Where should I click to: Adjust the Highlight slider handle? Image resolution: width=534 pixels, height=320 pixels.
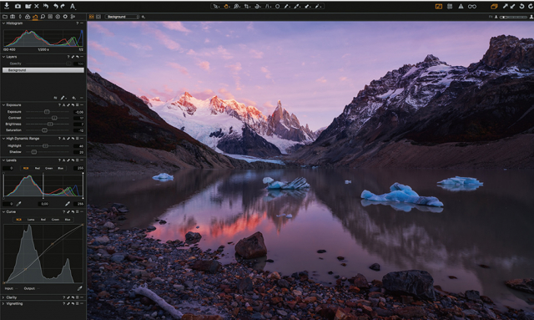tap(45, 145)
